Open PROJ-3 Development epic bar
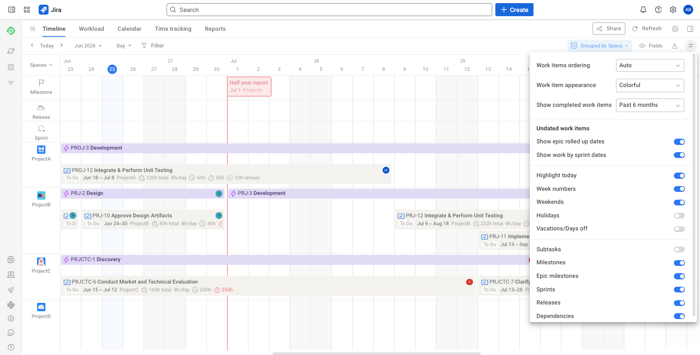The width and height of the screenshot is (700, 355). 295,148
